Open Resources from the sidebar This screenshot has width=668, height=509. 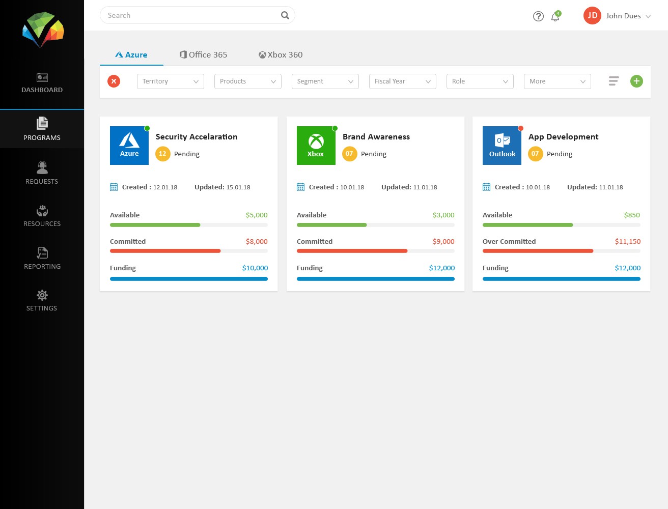[x=42, y=216]
